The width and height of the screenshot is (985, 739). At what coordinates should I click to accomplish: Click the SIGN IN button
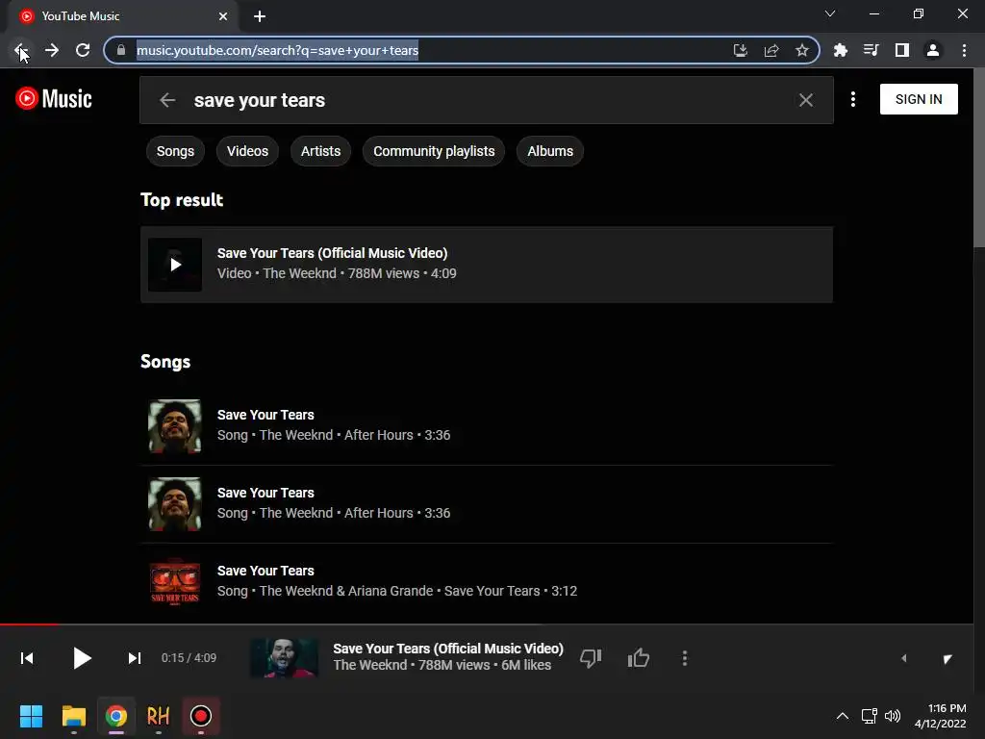click(x=919, y=99)
